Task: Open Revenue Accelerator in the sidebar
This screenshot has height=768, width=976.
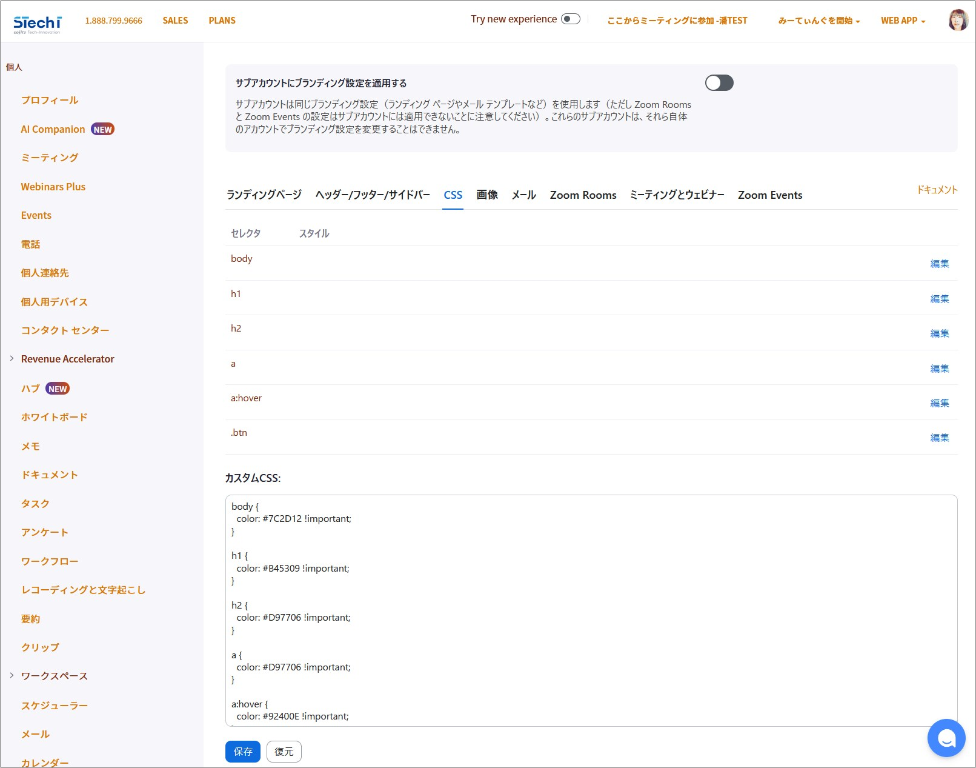Action: click(x=67, y=359)
